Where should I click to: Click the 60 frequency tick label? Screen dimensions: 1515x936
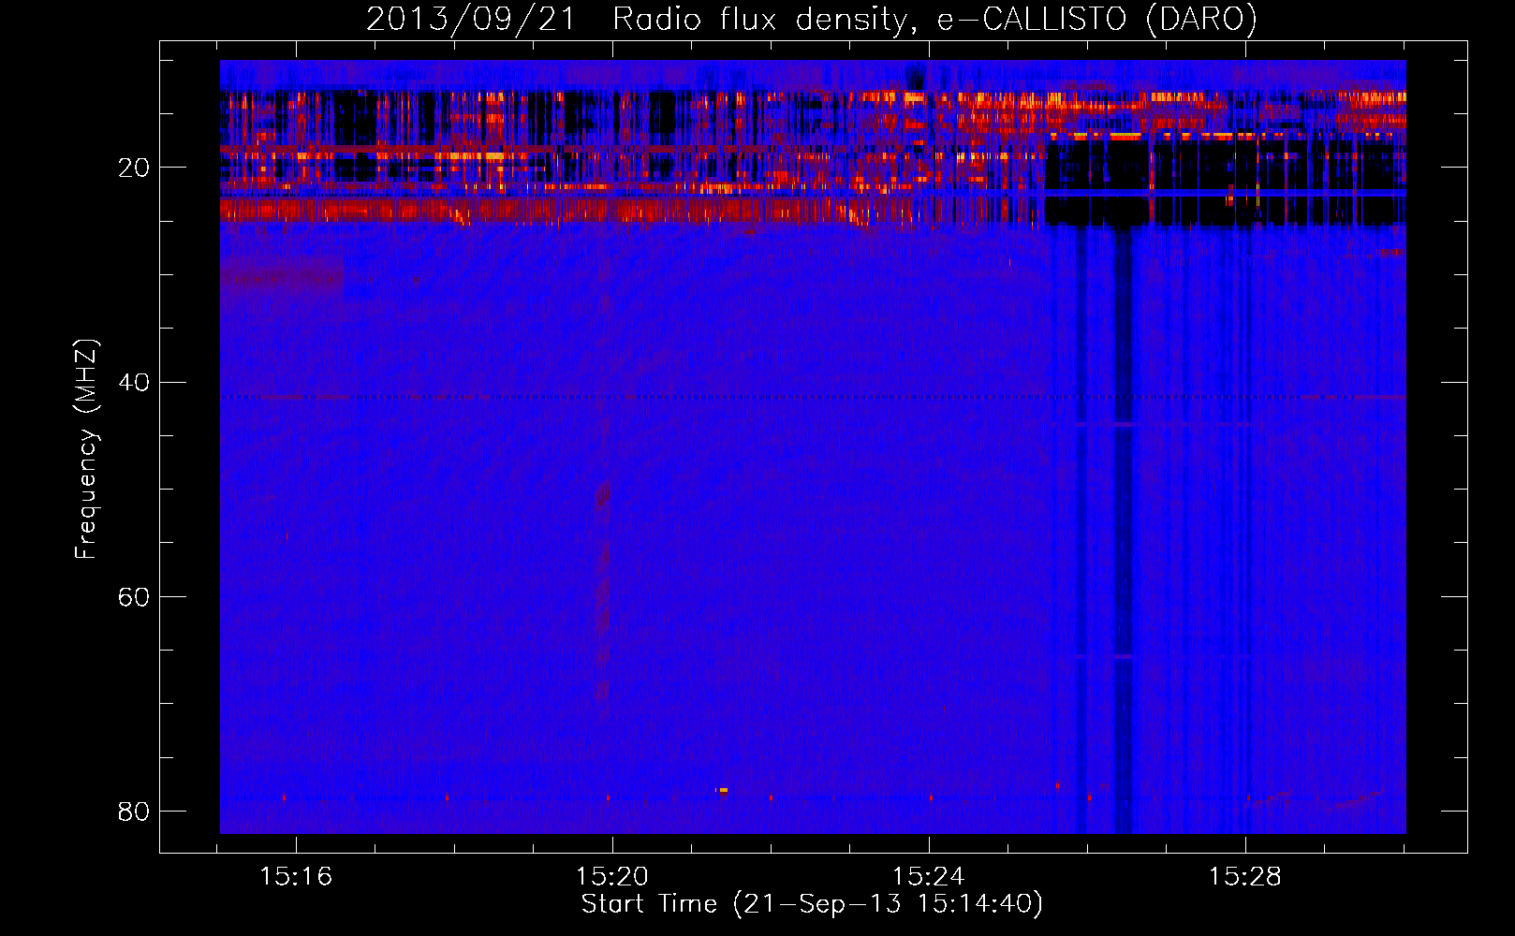click(x=134, y=597)
